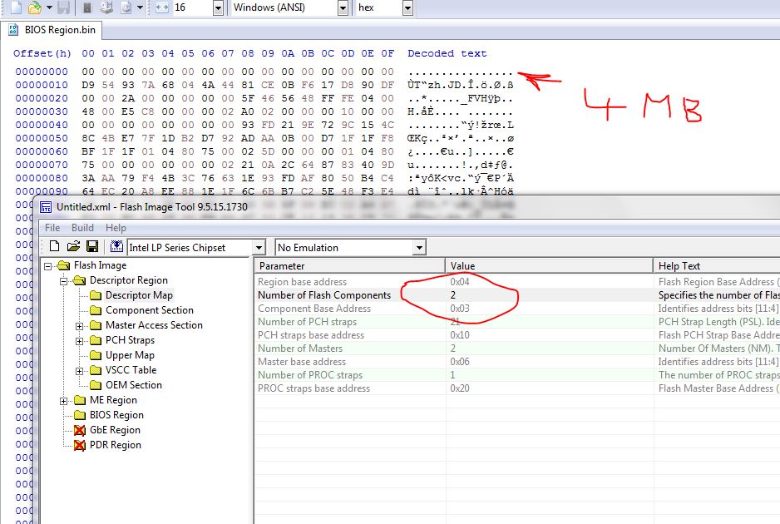This screenshot has height=524, width=780.
Task: Click hex offset 00000010 row label
Action: 42,85
